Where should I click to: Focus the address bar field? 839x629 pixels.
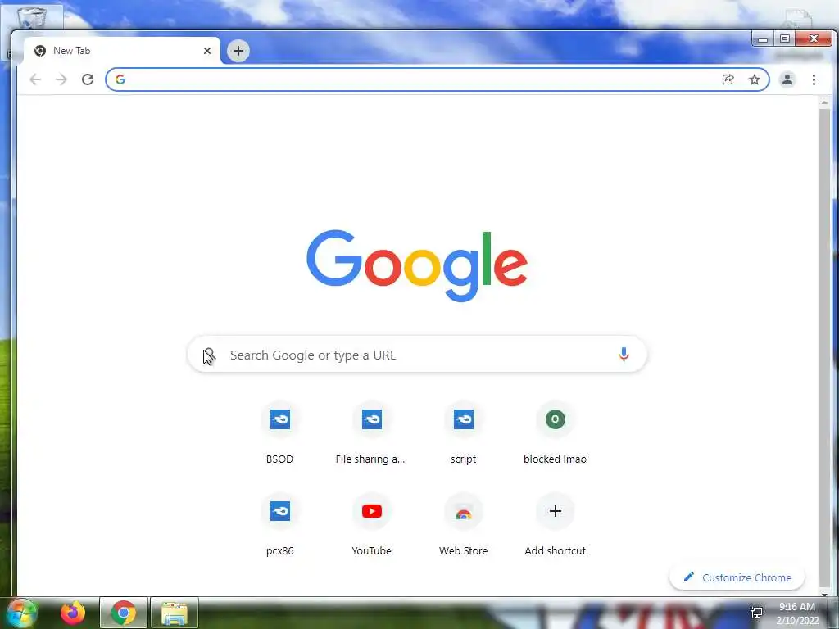pyautogui.click(x=438, y=79)
